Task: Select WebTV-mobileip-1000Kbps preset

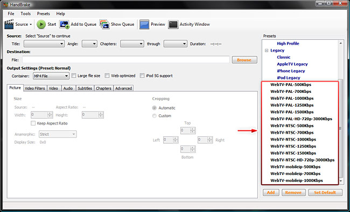Action: click(297, 180)
